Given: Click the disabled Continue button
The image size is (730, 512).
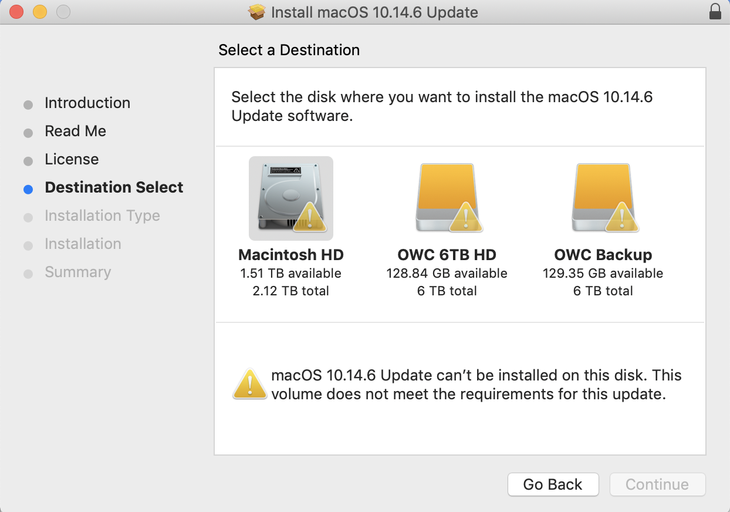Looking at the screenshot, I should click(657, 484).
